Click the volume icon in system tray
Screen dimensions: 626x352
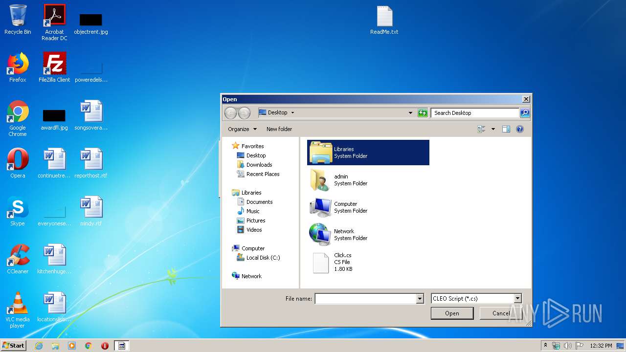click(568, 346)
